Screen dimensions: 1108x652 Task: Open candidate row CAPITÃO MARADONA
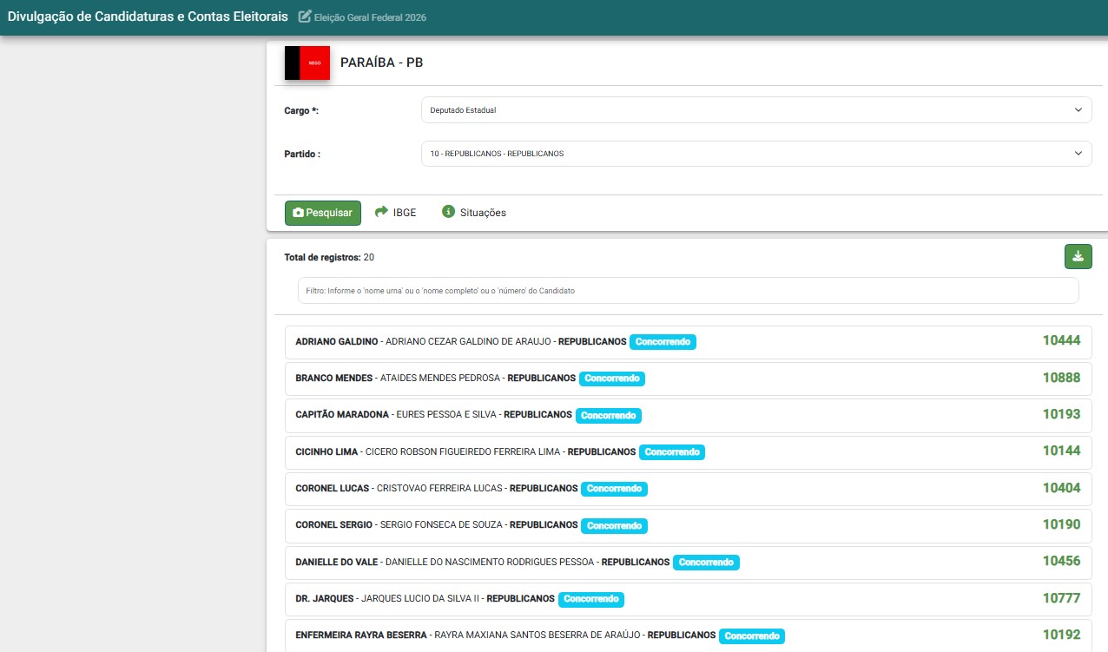tap(688, 415)
